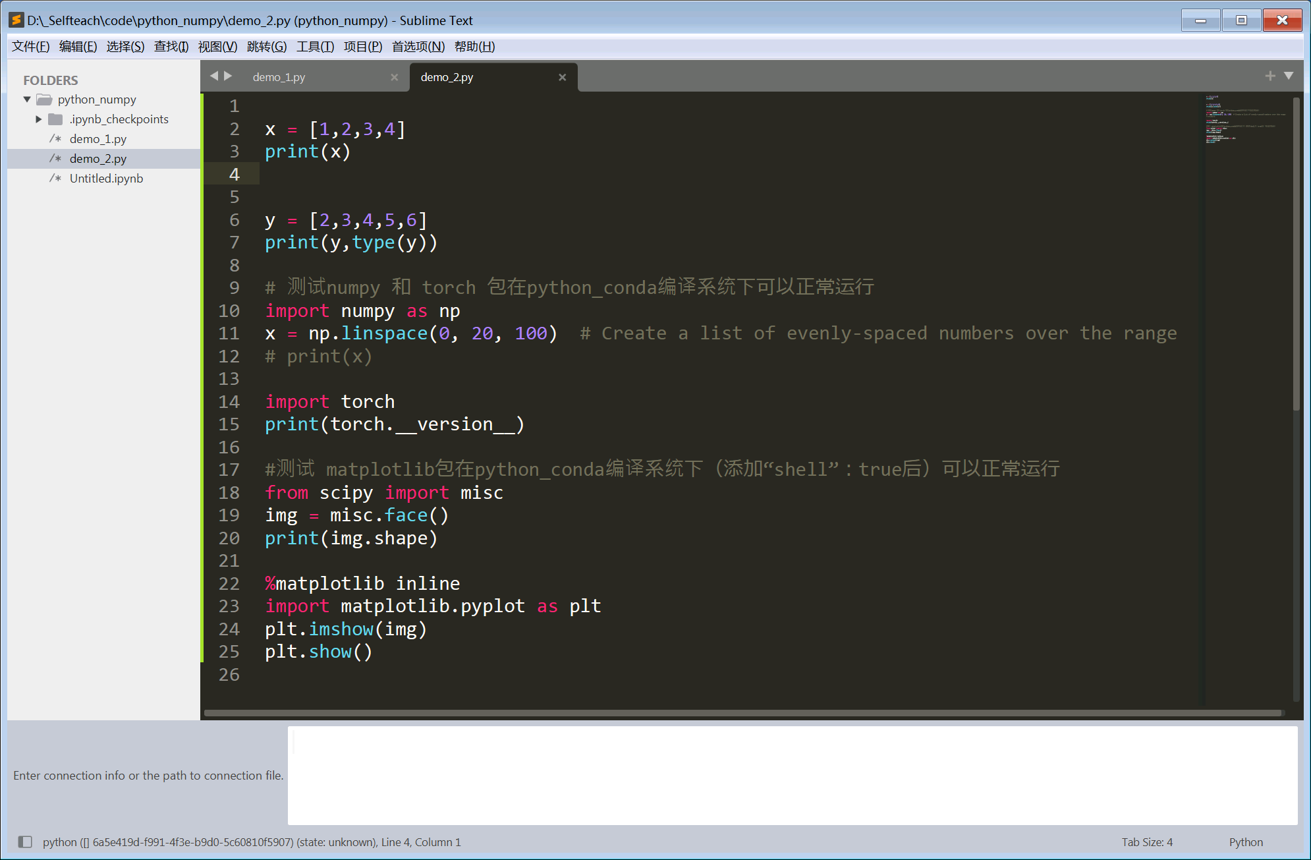The width and height of the screenshot is (1311, 860).
Task: Open the tab list dropdown arrow
Action: (1289, 76)
